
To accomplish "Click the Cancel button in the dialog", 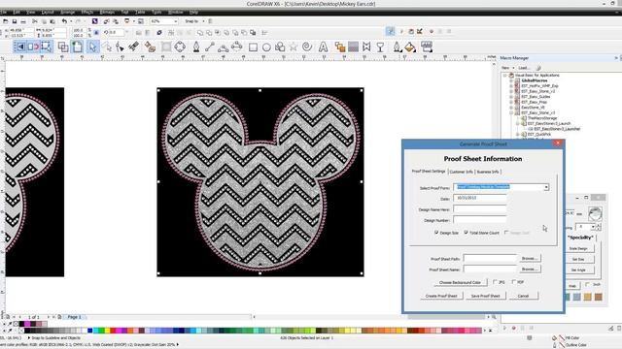I will tap(523, 296).
